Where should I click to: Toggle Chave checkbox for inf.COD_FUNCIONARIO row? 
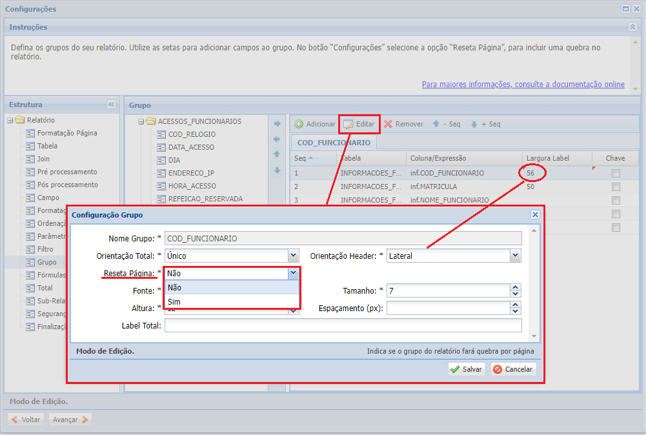[x=616, y=173]
